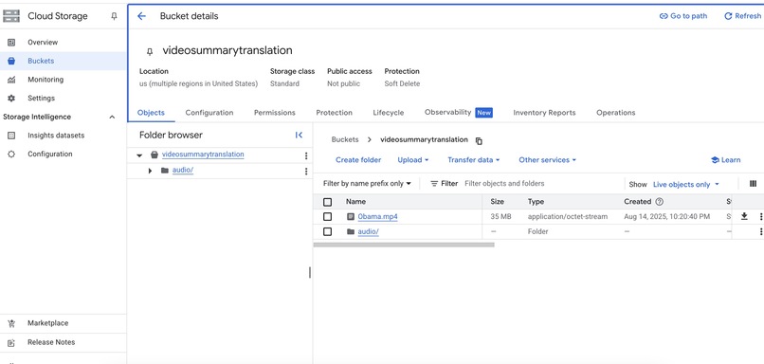Viewport: 764px width, 364px height.
Task: Click the Overview sidebar icon
Action: tap(11, 43)
